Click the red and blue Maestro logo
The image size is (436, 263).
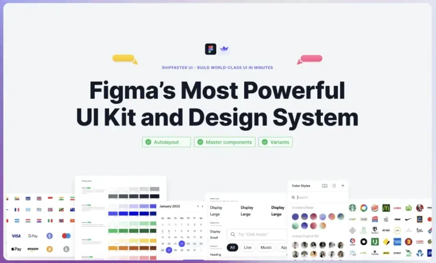coord(66,236)
